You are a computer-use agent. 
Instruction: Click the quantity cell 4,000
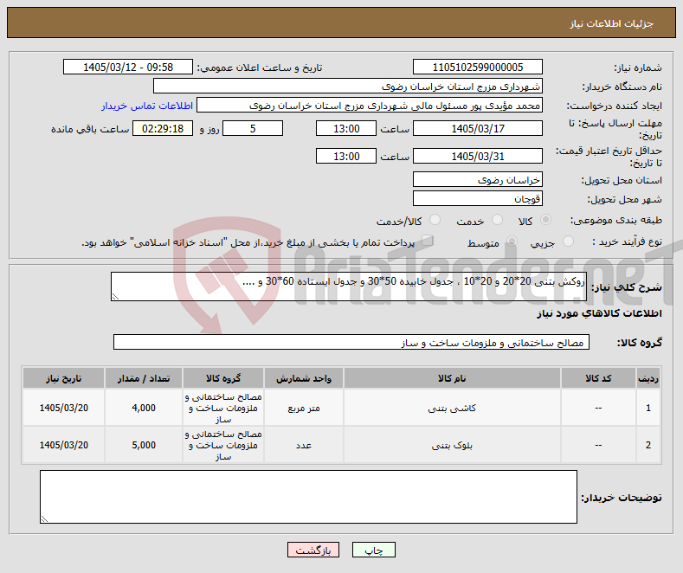[144, 408]
